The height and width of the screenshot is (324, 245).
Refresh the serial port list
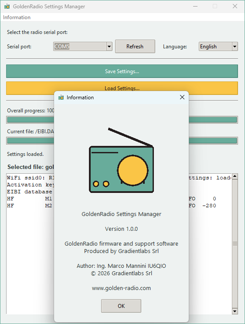coord(135,47)
